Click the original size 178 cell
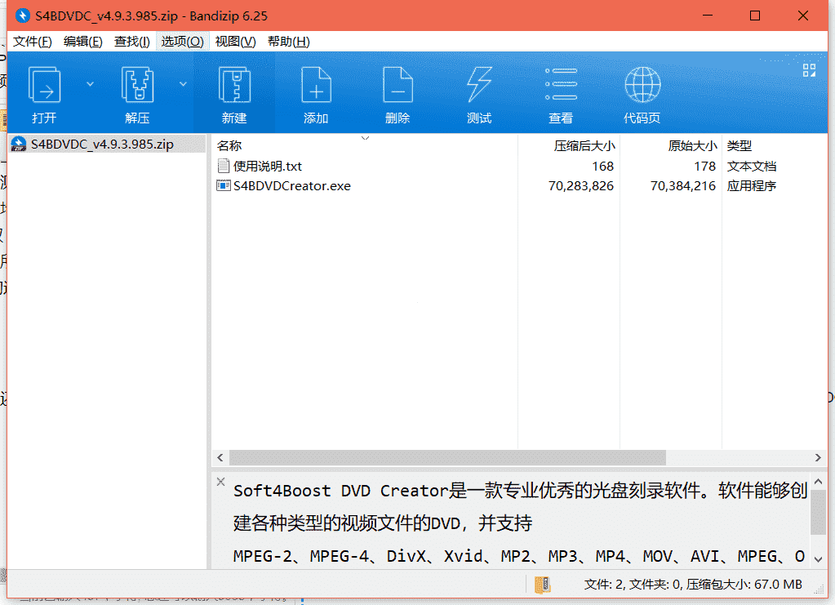The width and height of the screenshot is (835, 605). coord(704,167)
